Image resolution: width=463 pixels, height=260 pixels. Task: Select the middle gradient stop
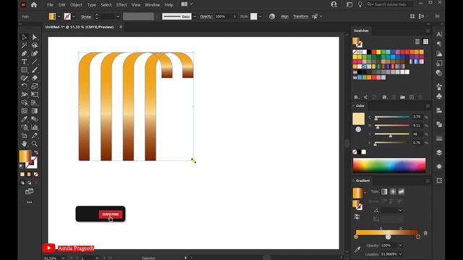(x=388, y=237)
